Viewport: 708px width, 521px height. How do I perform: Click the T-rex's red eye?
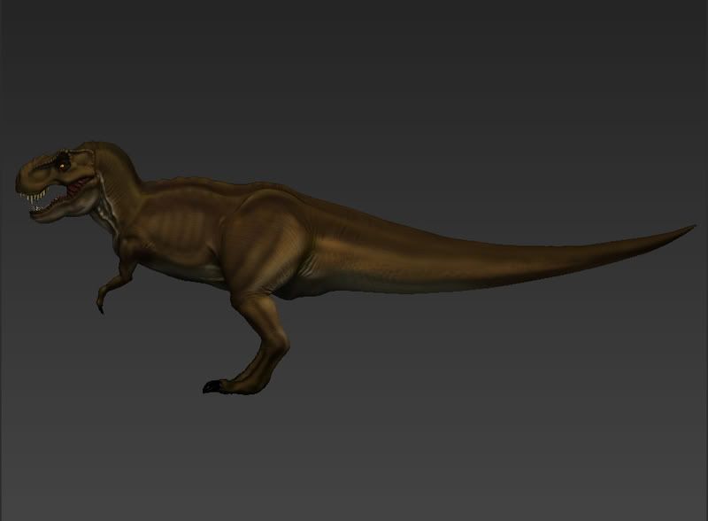(64, 163)
